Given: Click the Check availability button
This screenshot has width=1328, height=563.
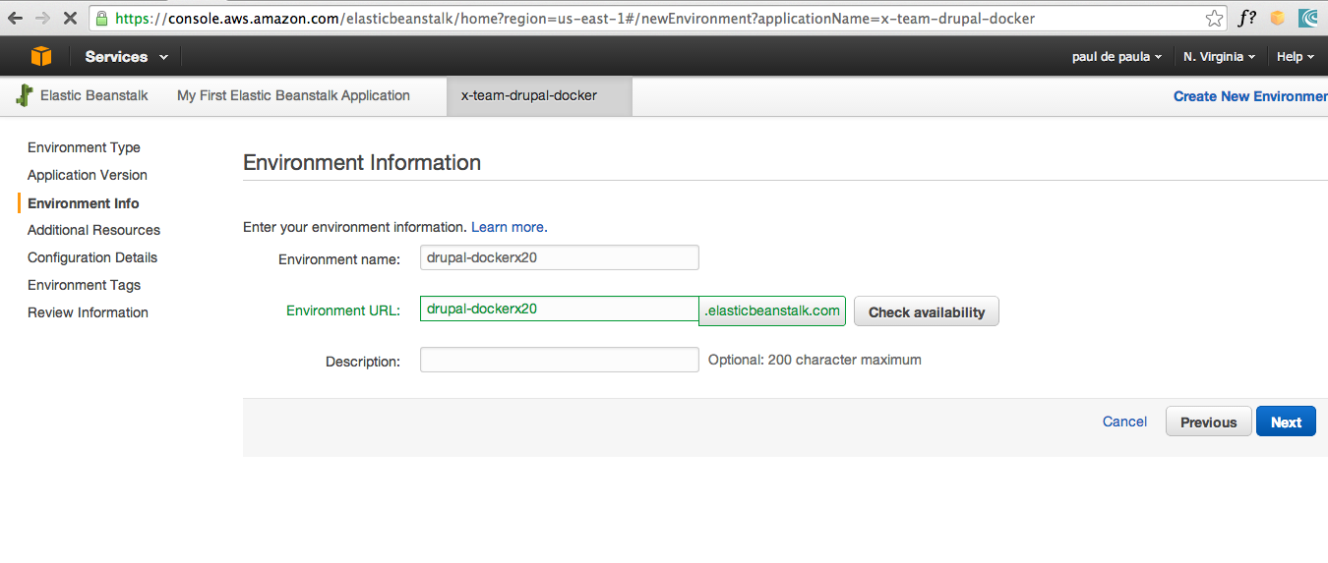Looking at the screenshot, I should coord(927,311).
